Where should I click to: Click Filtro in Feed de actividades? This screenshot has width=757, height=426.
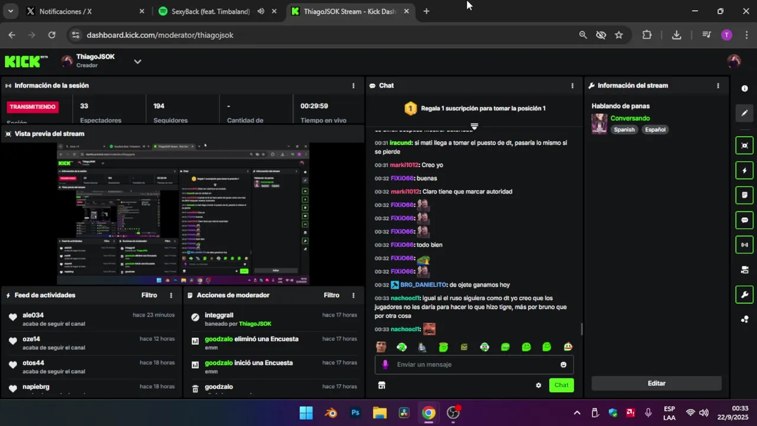149,295
